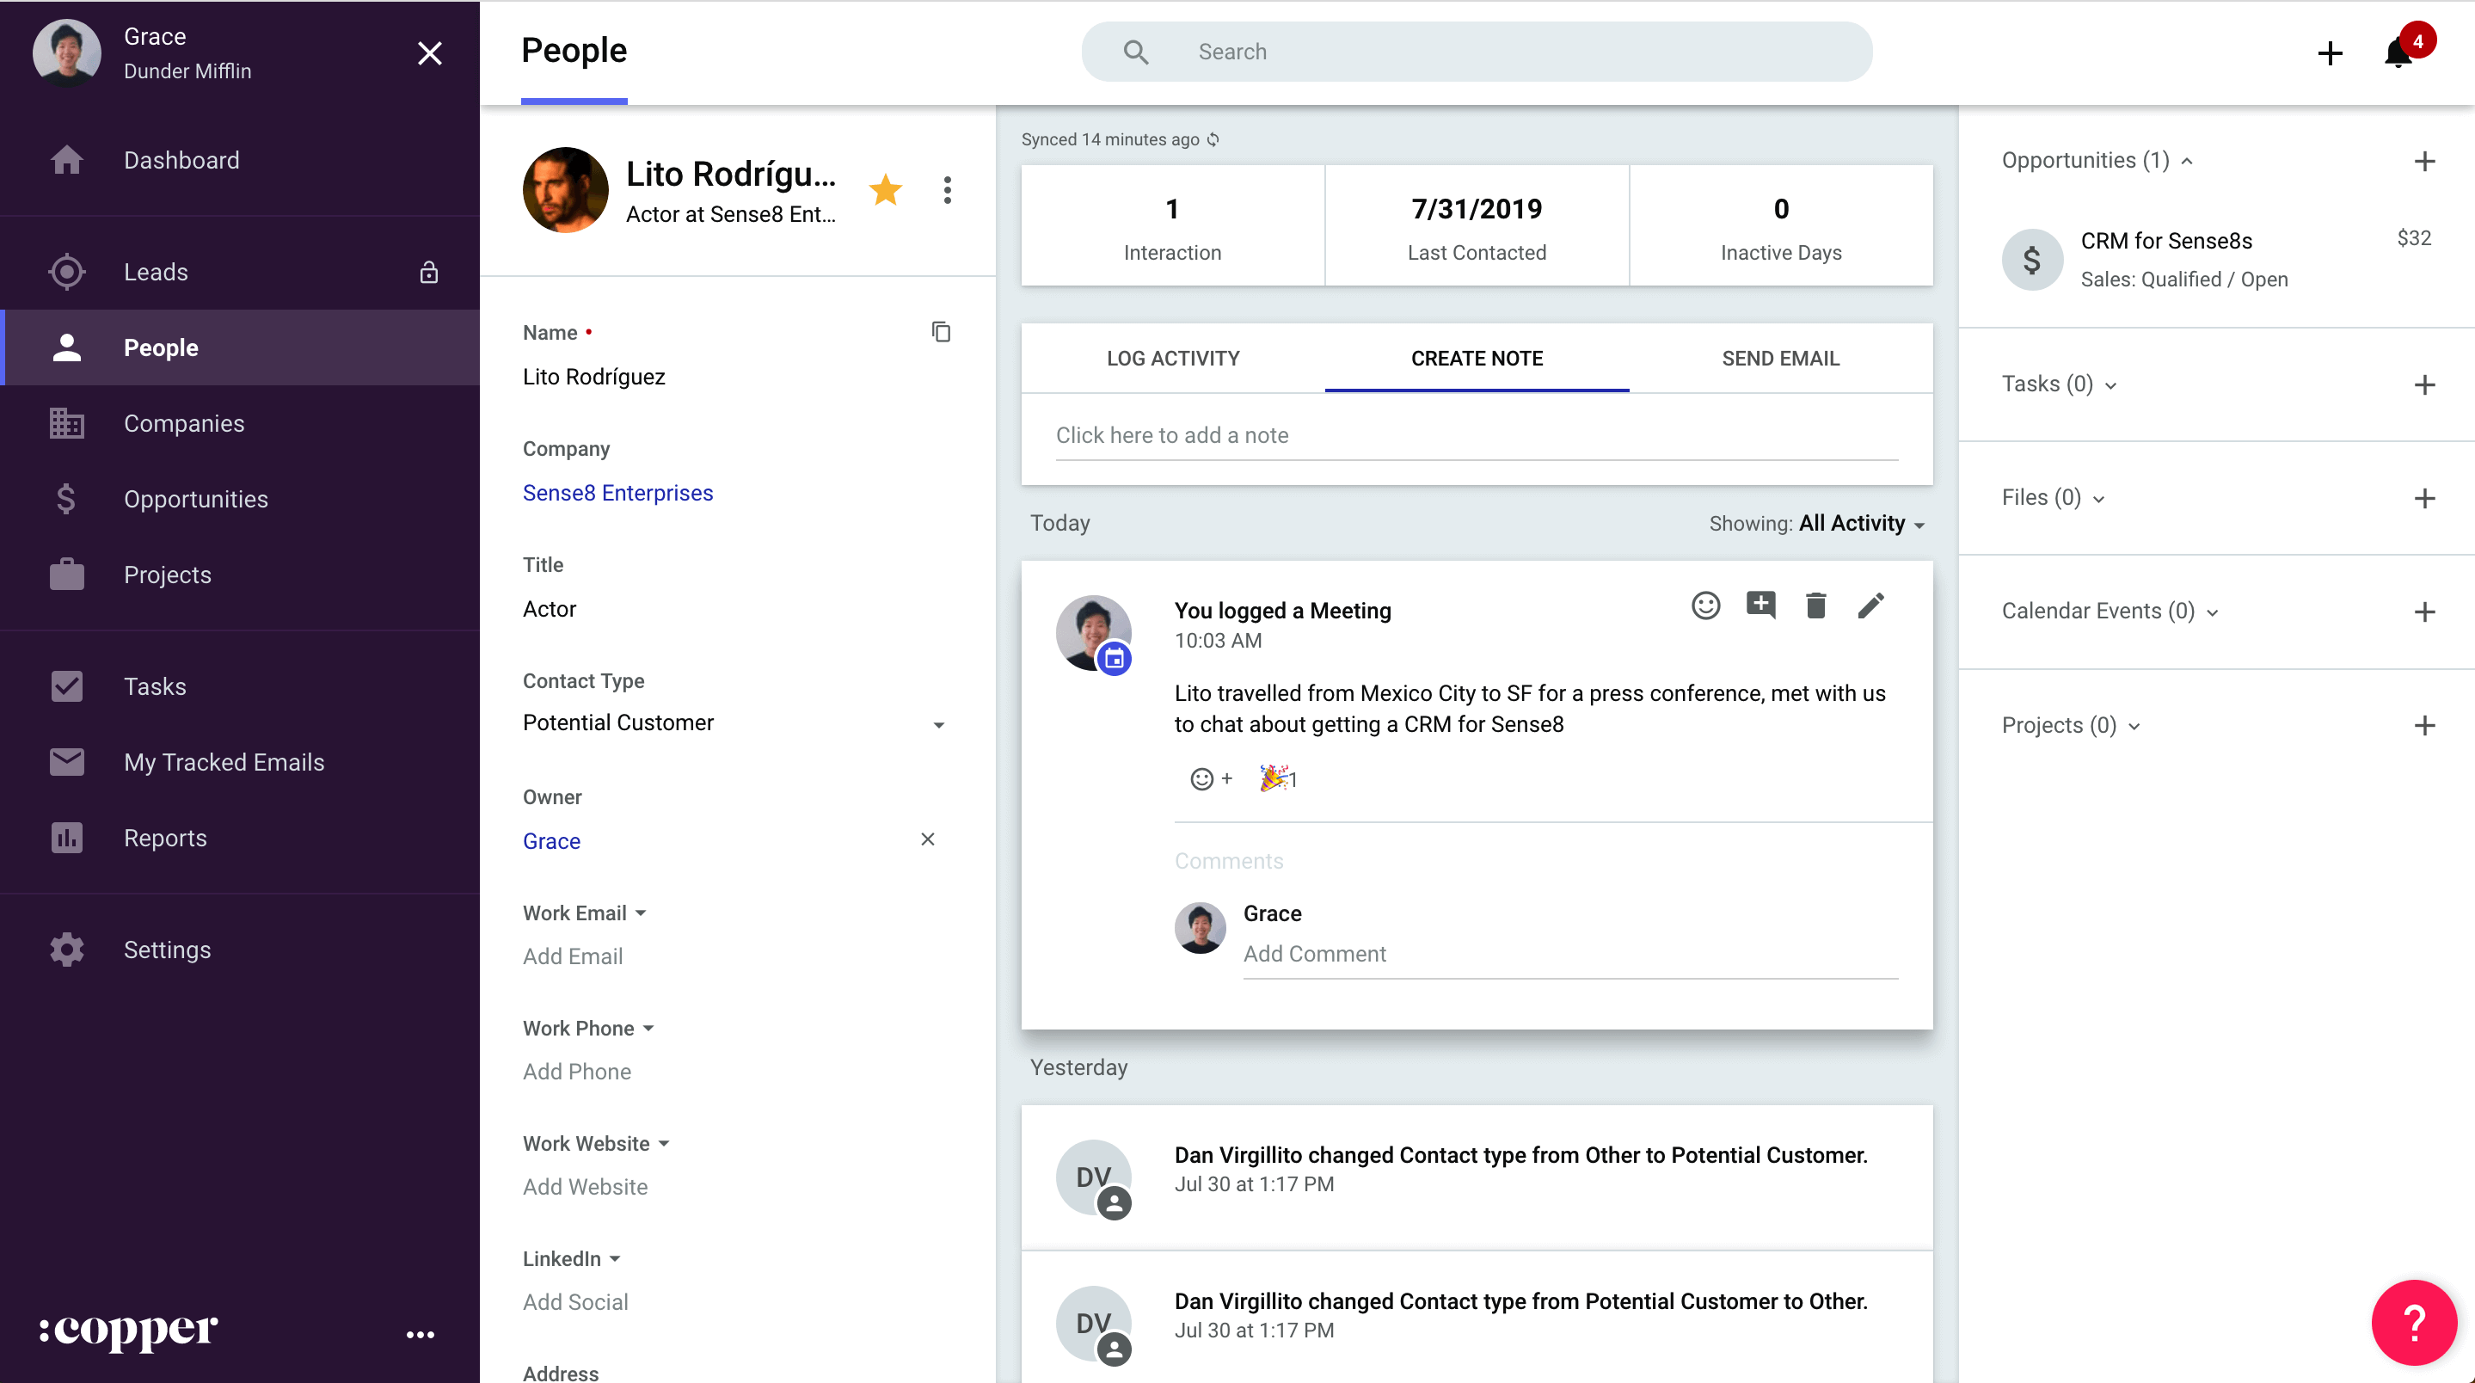Add a project with the plus button
2475x1383 pixels.
pyautogui.click(x=2424, y=725)
